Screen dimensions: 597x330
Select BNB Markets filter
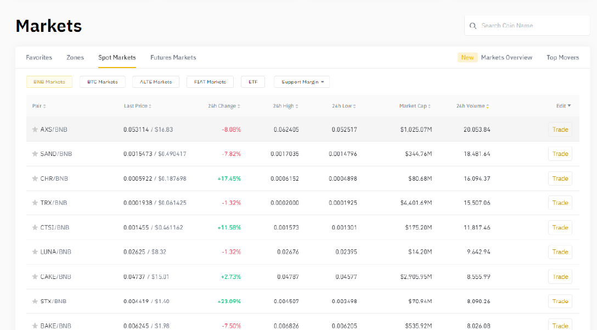click(x=49, y=82)
